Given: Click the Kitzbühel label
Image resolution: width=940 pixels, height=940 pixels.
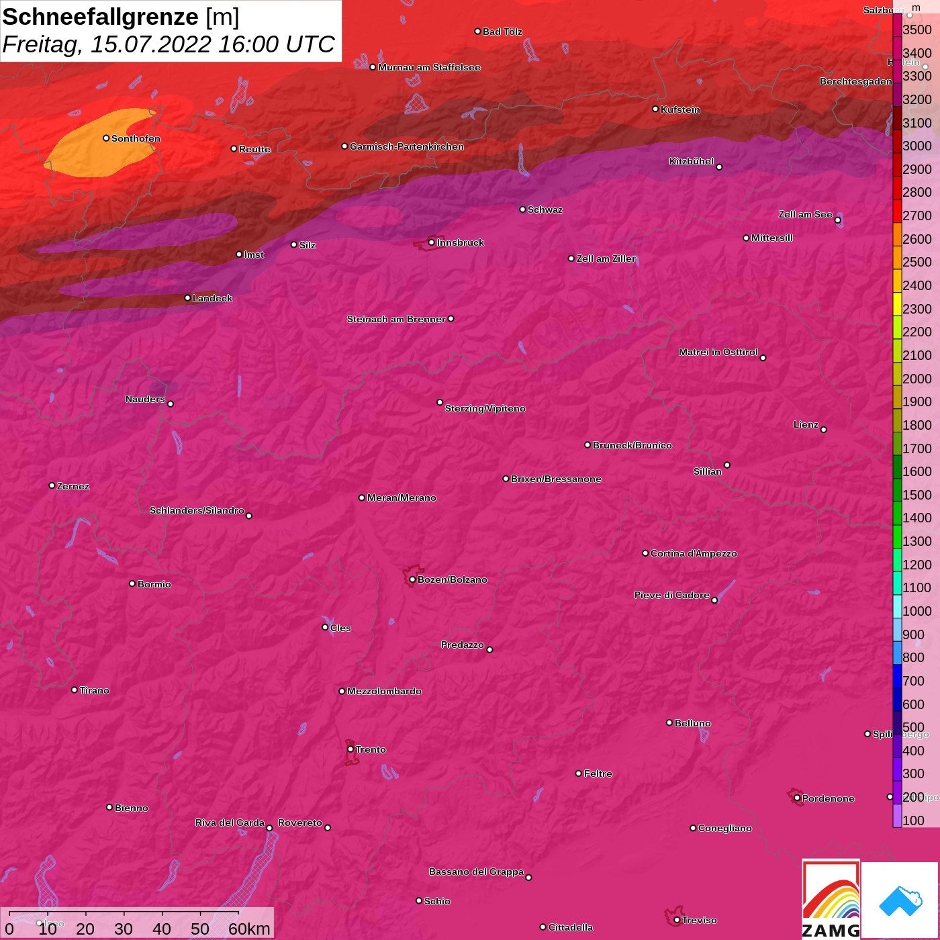Looking at the screenshot, I should pos(692,161).
